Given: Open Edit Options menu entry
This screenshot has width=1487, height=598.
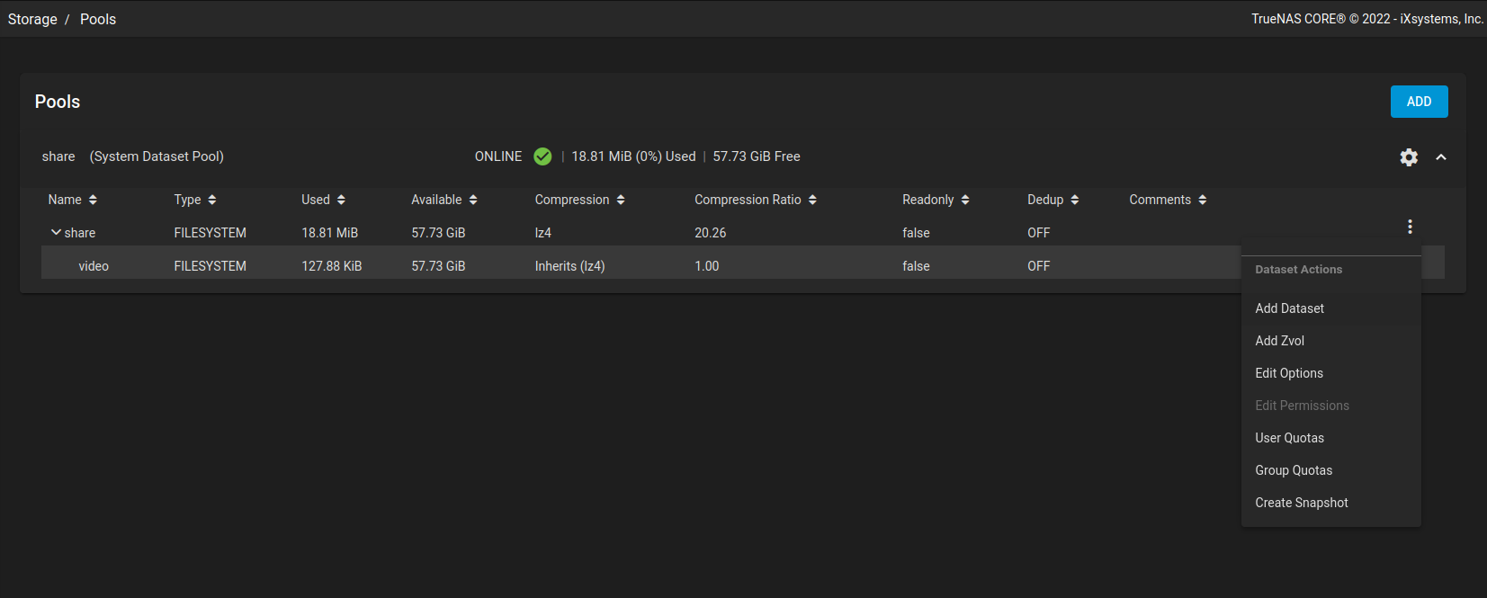Looking at the screenshot, I should coord(1288,373).
